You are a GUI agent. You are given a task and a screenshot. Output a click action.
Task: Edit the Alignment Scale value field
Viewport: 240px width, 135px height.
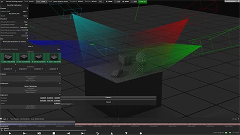click(x=57, y=103)
